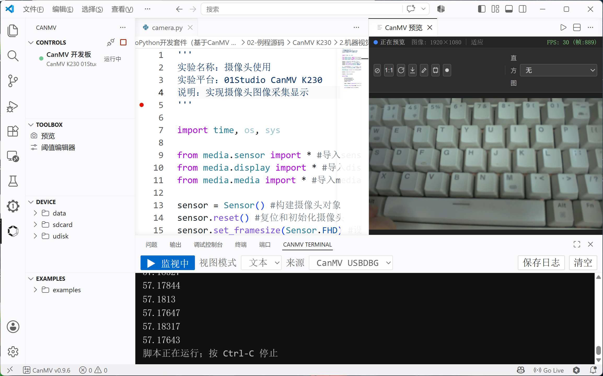Toggle the 监视中 monitoring button
The height and width of the screenshot is (376, 603).
tap(168, 263)
